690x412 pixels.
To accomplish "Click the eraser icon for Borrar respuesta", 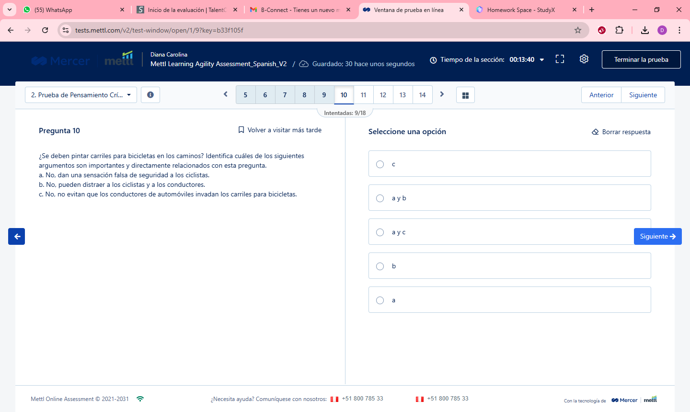I will tap(595, 132).
